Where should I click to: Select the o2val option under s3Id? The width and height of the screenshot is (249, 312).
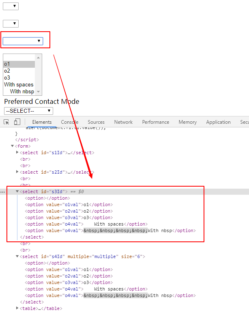[x=69, y=211]
